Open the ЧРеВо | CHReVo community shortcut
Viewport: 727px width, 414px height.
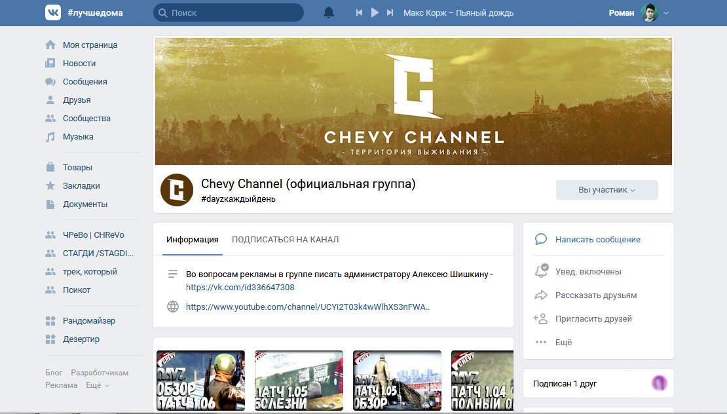coord(93,235)
